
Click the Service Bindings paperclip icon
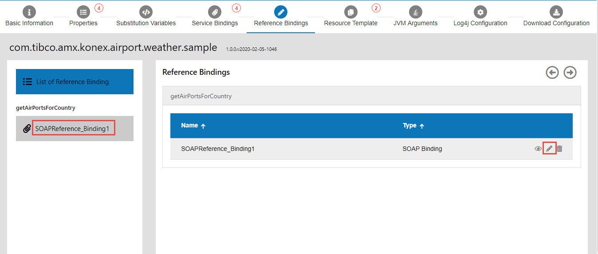pyautogui.click(x=214, y=12)
